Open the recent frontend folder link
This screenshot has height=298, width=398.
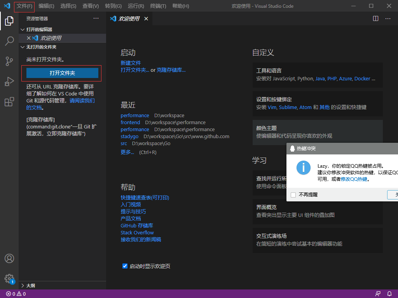point(130,122)
